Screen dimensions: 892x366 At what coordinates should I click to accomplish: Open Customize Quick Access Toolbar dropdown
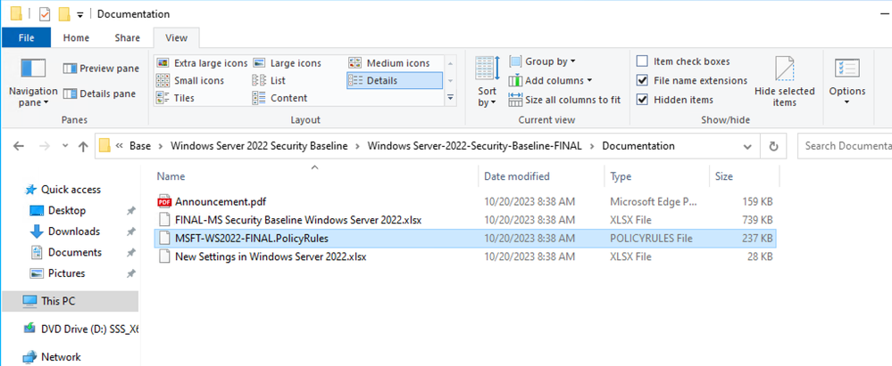(80, 14)
